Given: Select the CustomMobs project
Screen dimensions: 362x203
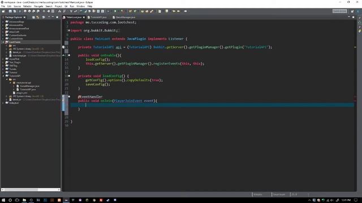Looking at the screenshot, I should [x=16, y=39].
